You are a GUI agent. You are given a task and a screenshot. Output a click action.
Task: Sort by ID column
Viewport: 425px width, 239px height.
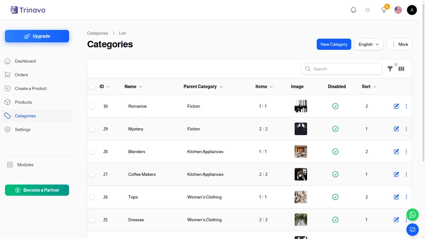point(105,86)
